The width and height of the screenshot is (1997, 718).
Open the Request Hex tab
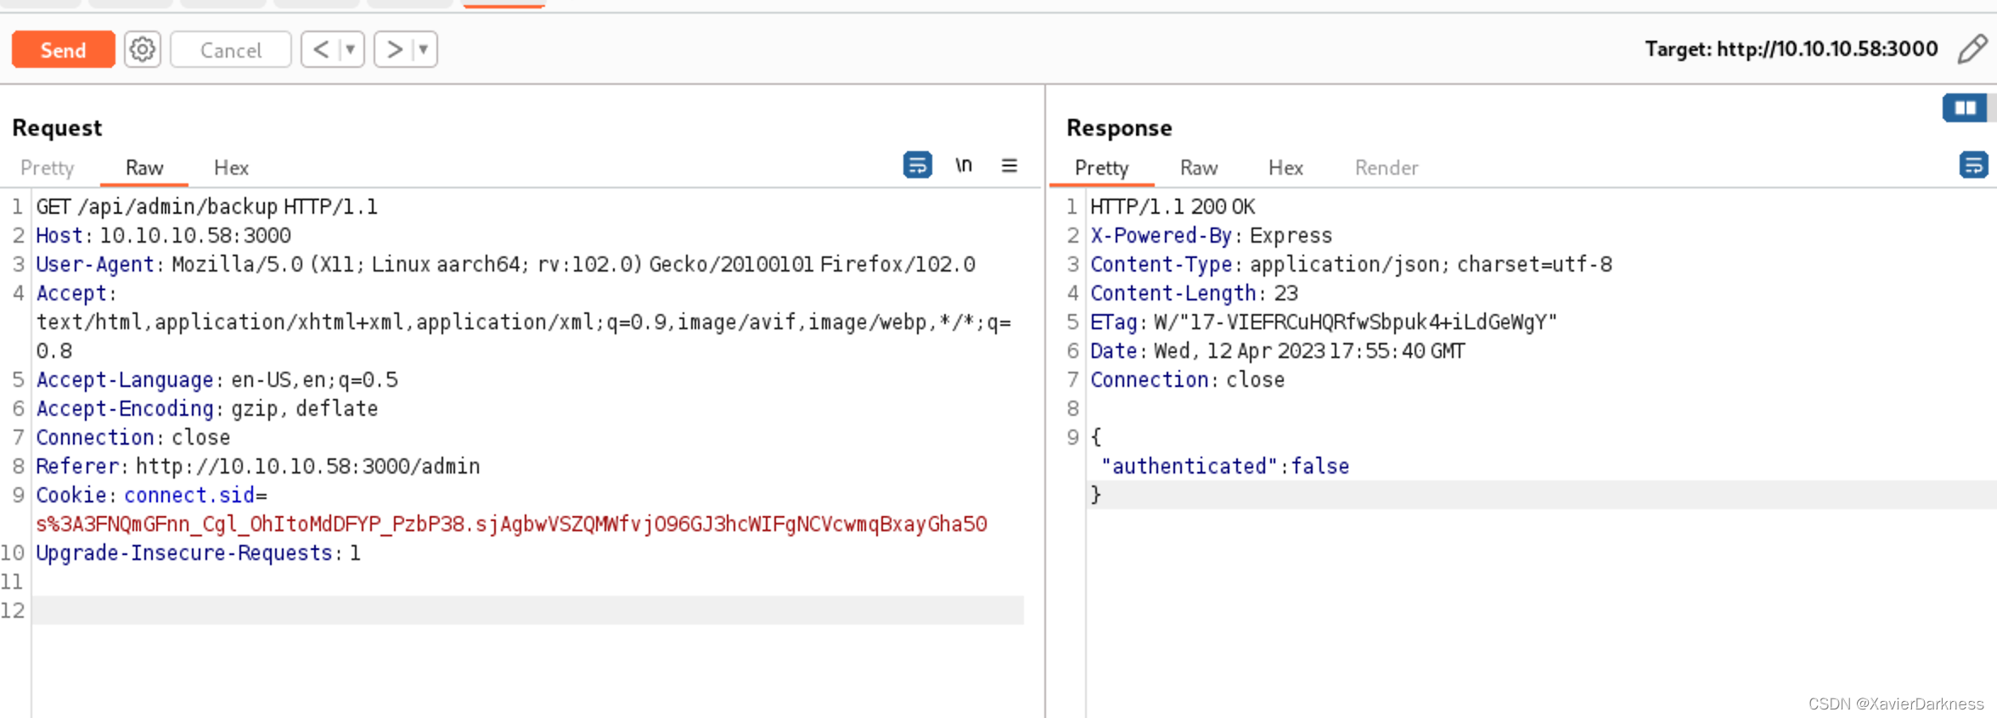point(231,168)
